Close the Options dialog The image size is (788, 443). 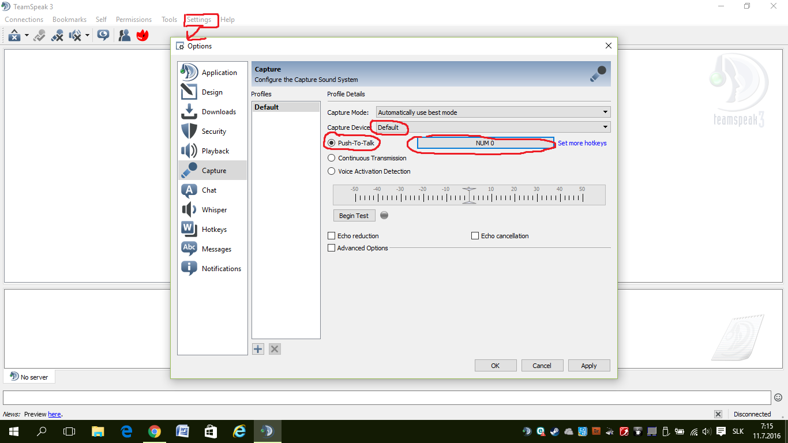(x=608, y=46)
